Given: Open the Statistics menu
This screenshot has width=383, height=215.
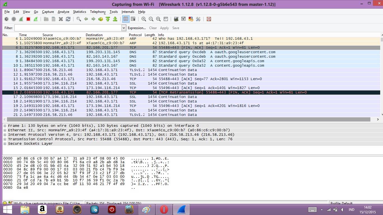Looking at the screenshot, I should tap(80, 12).
